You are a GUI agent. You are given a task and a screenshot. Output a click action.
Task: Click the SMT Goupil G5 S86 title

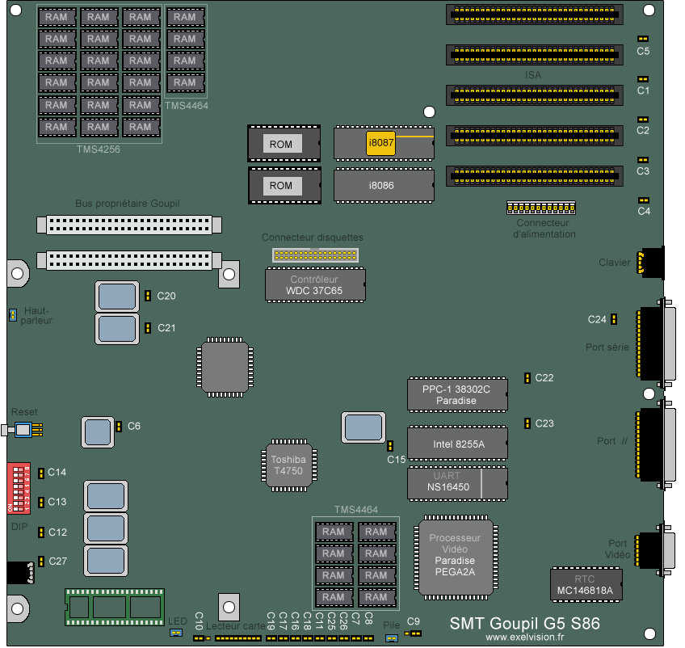524,623
